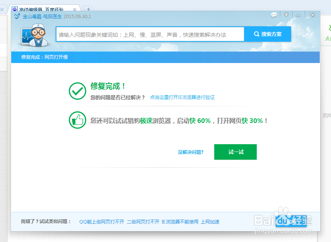
Task: Close the 百度经验 browser tab
Action: click(75, 10)
